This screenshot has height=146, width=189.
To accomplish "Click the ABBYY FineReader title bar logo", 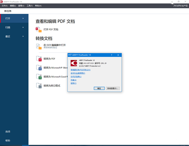I will click(2, 2).
